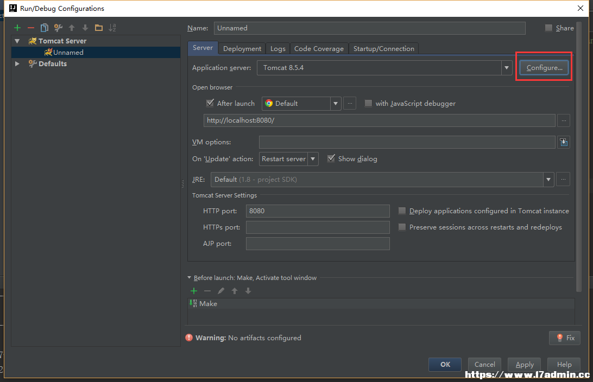
Task: Click the red warning icon
Action: (x=189, y=338)
